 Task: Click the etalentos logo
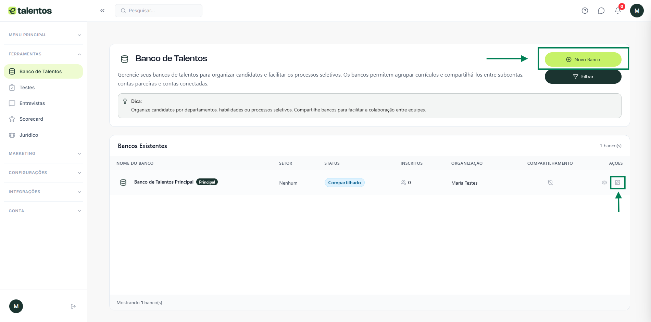30,11
